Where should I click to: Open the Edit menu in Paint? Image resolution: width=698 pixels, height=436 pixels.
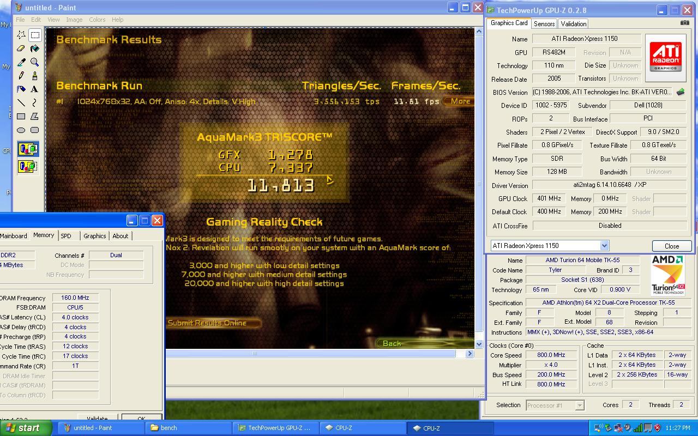[x=36, y=20]
